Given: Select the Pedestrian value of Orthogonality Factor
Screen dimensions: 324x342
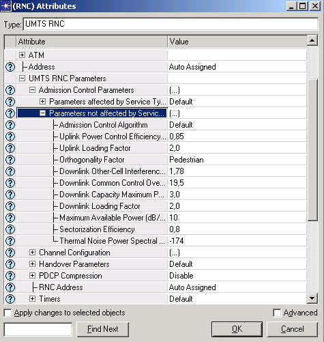Looking at the screenshot, I should tap(186, 160).
